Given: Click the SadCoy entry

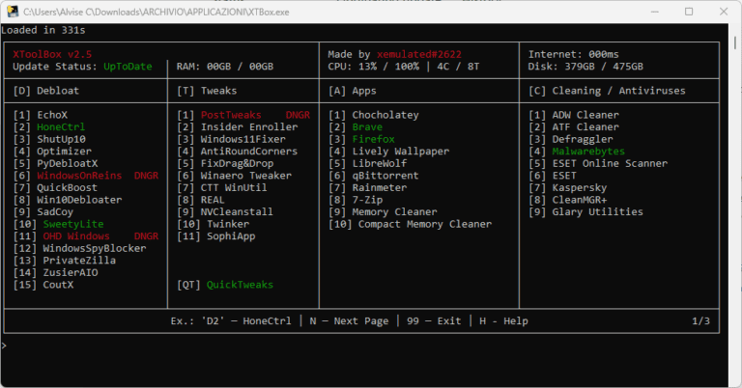Looking at the screenshot, I should 43,211.
